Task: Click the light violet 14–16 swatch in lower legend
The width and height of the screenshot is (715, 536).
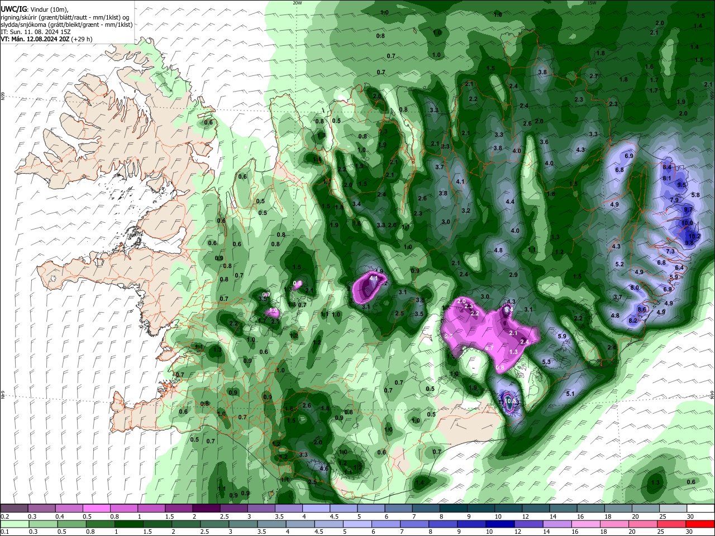Action: 558,524
